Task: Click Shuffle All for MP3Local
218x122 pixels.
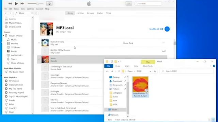Action: click(156, 29)
